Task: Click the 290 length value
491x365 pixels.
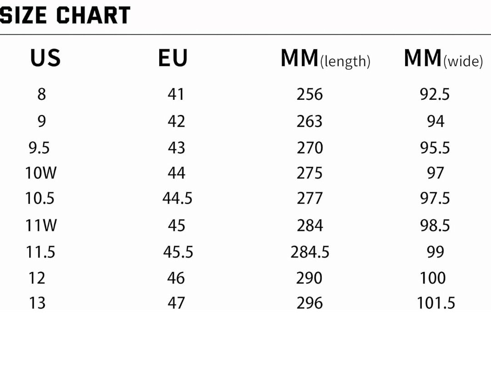Action: coord(309,278)
